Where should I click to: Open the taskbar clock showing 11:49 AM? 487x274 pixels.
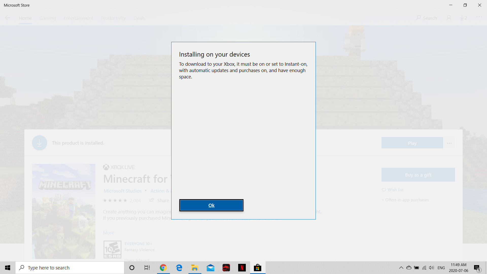coord(459,268)
